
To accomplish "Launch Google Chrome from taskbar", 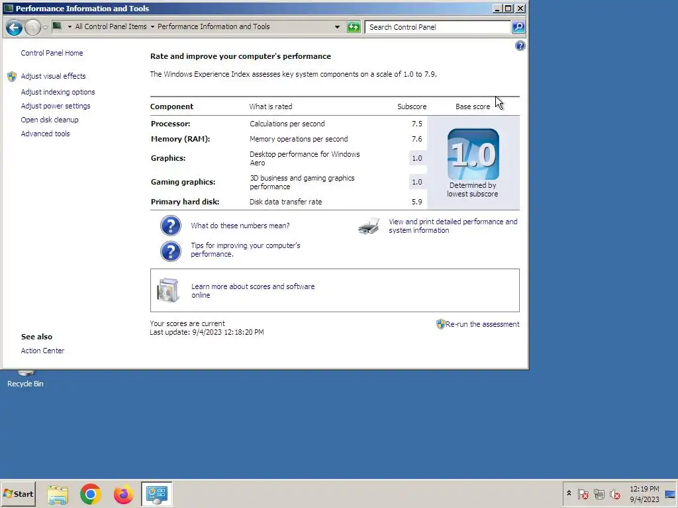I will 90,494.
